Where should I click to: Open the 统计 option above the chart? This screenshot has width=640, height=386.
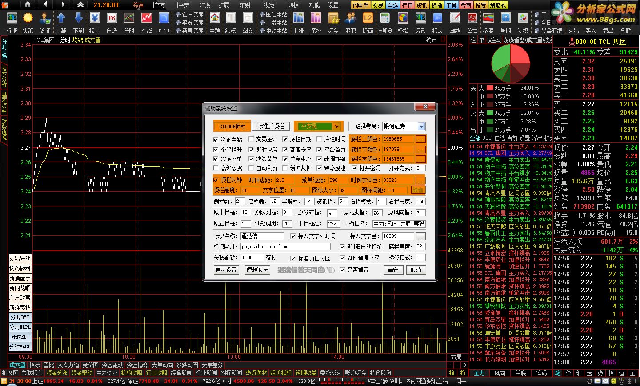431,40
